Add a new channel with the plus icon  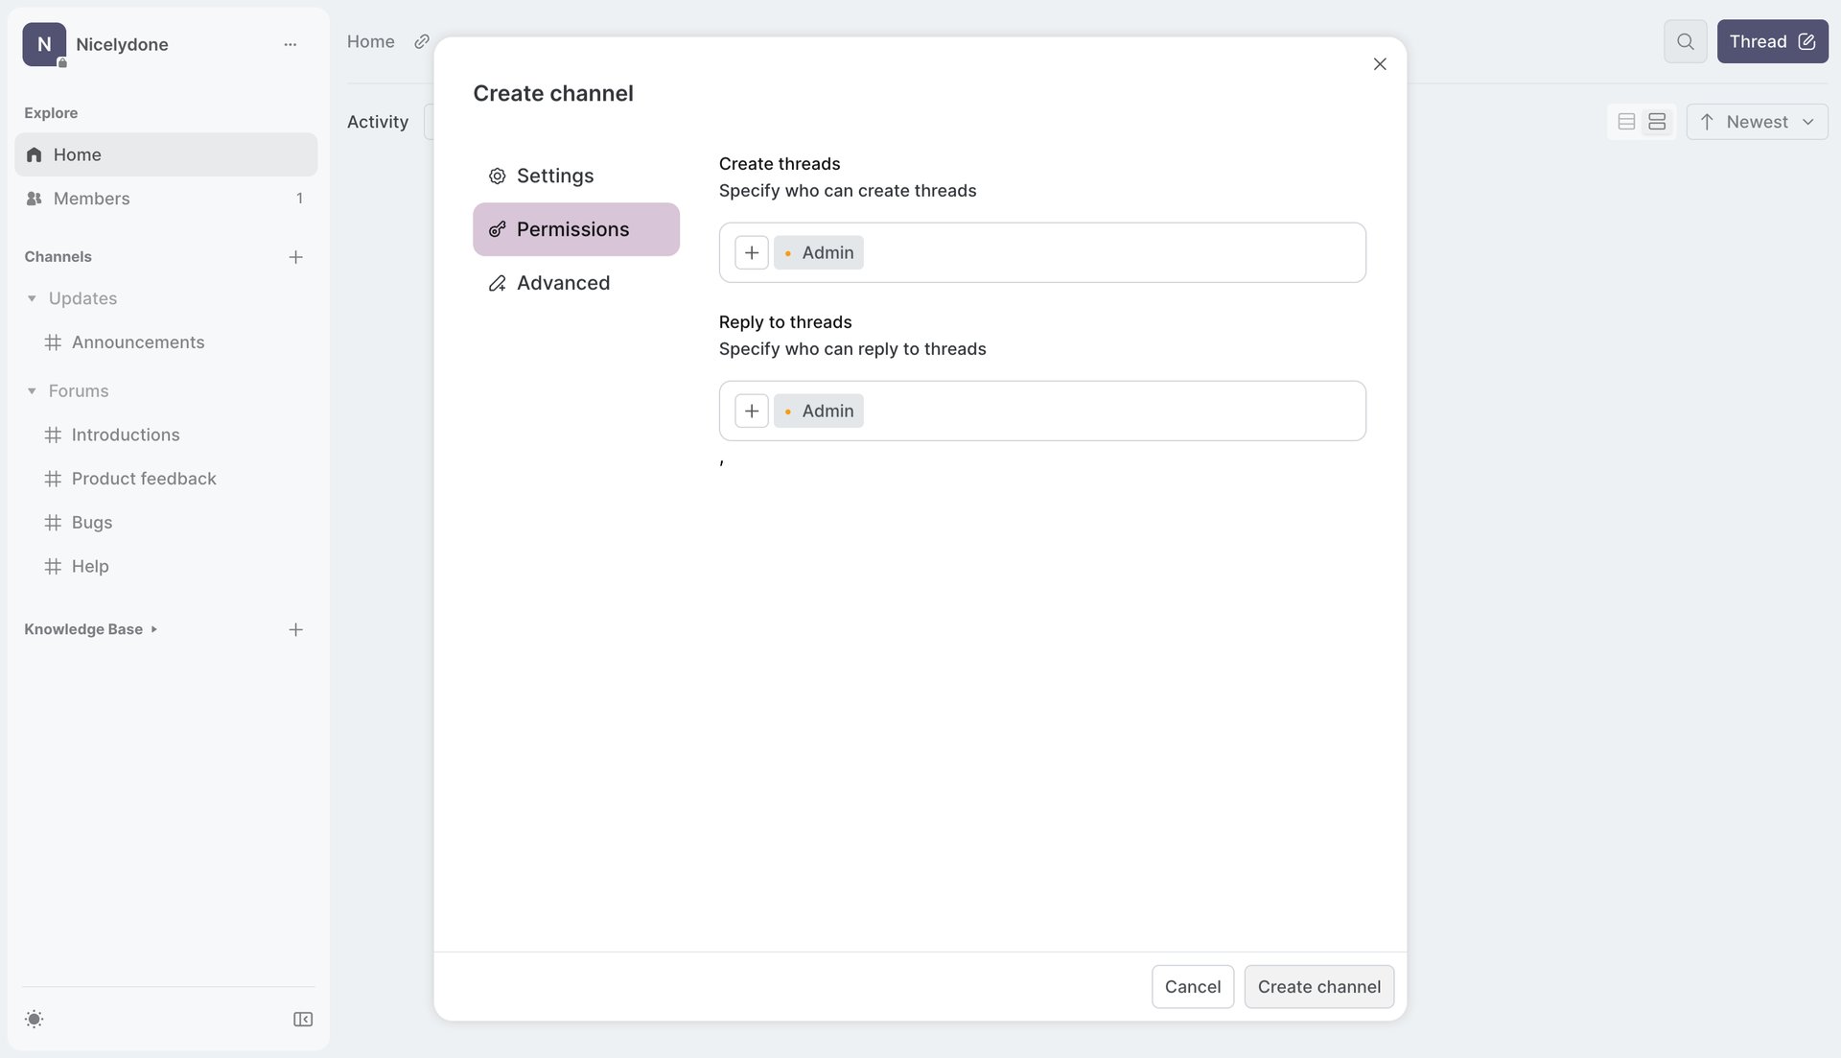[x=295, y=257]
